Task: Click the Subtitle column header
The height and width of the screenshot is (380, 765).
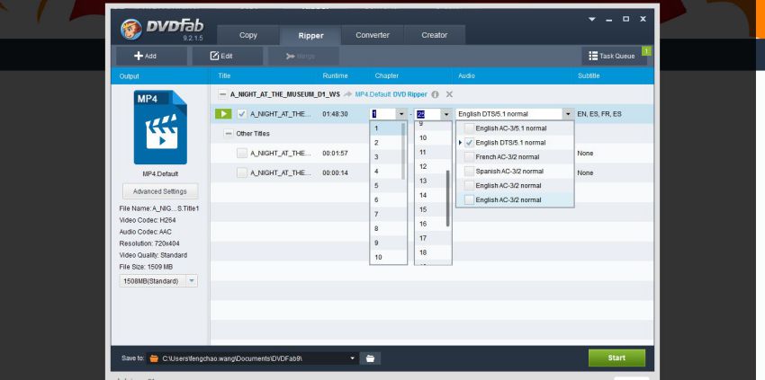Action: [589, 76]
